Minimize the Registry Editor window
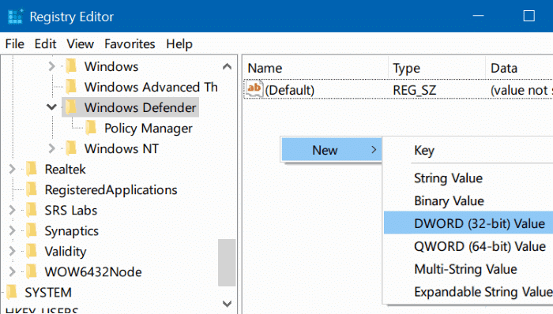This screenshot has height=314, width=553. click(478, 16)
